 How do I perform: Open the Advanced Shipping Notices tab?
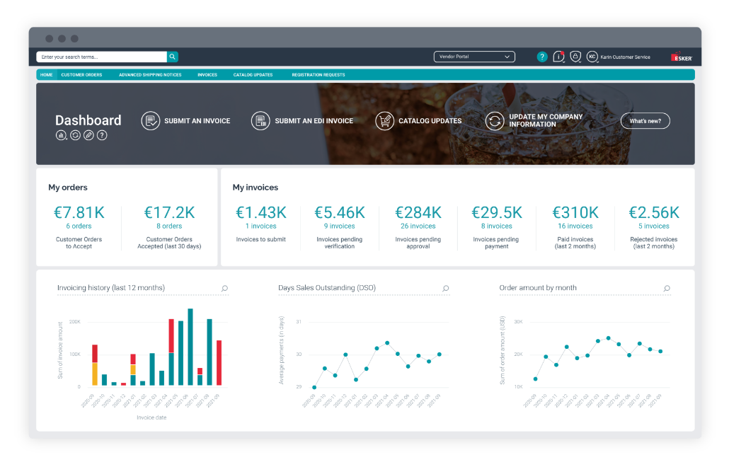(150, 75)
